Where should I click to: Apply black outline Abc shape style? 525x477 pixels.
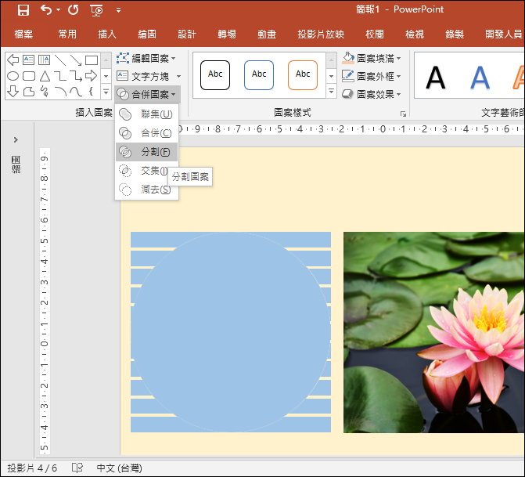(215, 75)
